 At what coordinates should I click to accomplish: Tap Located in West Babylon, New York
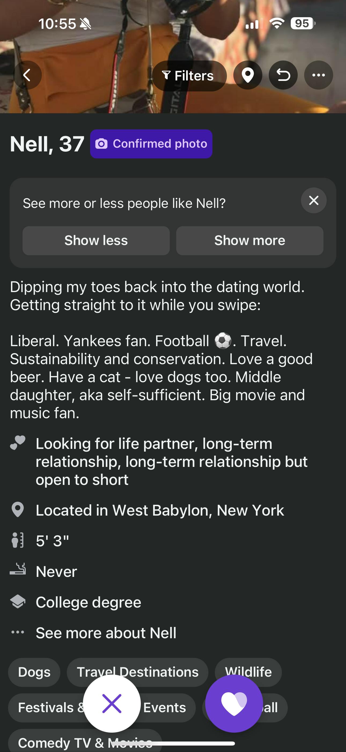pyautogui.click(x=160, y=510)
